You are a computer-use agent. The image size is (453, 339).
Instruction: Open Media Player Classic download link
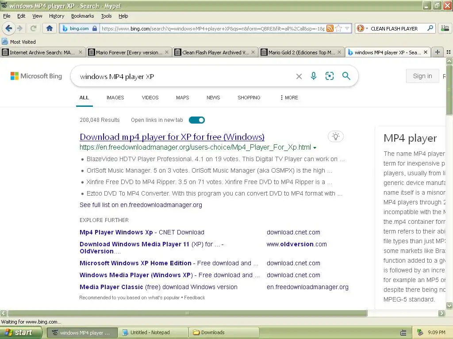pyautogui.click(x=158, y=287)
